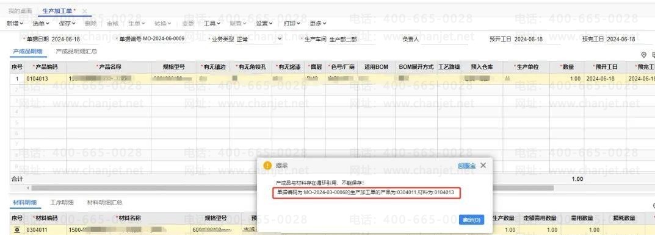
Task: Click material code cell 0304011
Action: (45, 230)
